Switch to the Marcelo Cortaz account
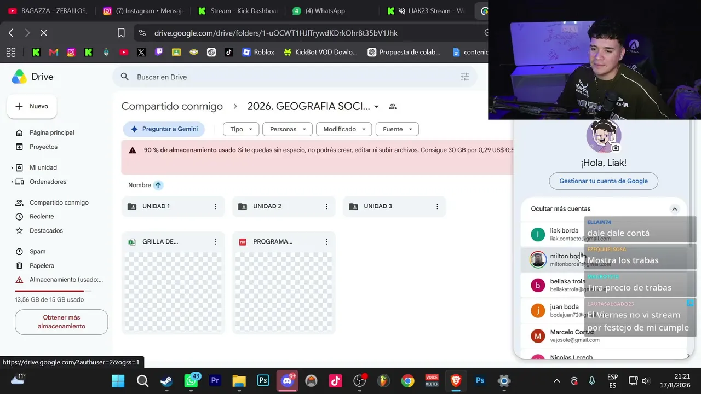 tap(604, 336)
